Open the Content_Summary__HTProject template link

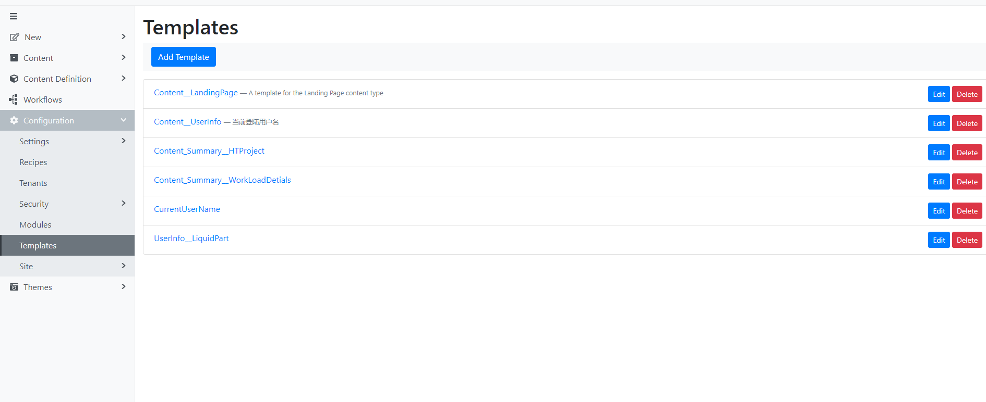[209, 151]
